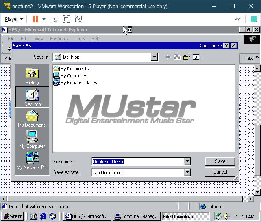
Task: Select My Computer in the places bar
Action: coord(32,139)
